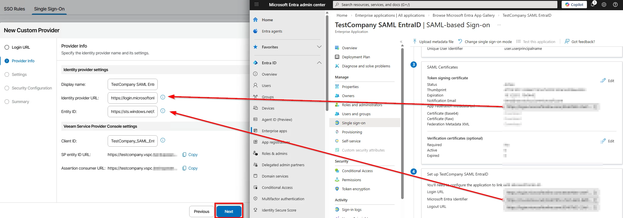Open Permissions under Security
This screenshot has width=623, height=218.
tap(351, 180)
